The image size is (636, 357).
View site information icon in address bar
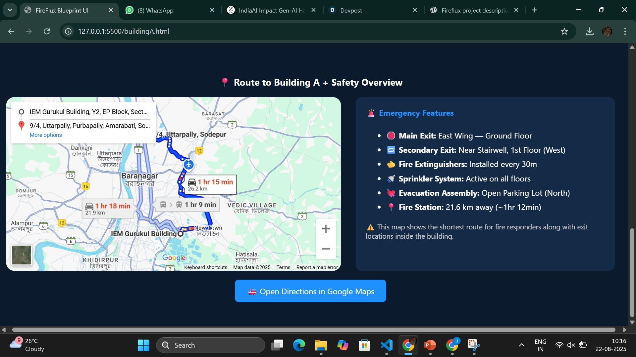click(68, 31)
